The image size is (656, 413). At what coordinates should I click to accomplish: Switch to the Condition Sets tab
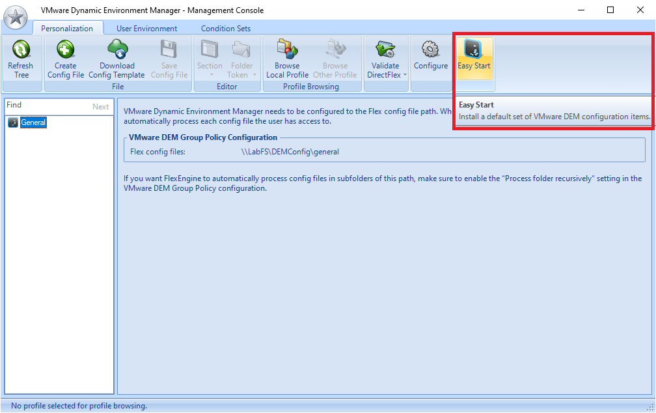pos(225,29)
